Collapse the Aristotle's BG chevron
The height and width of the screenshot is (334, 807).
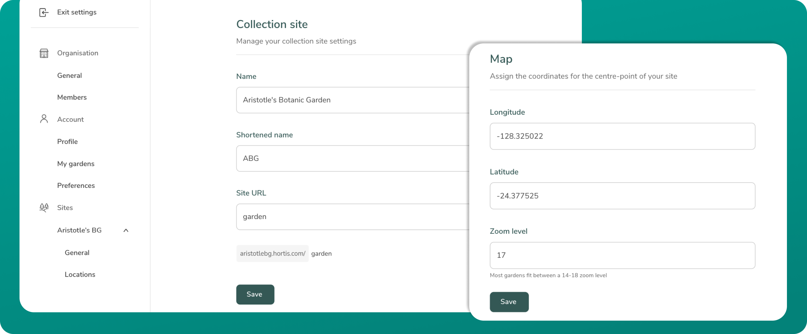point(126,230)
